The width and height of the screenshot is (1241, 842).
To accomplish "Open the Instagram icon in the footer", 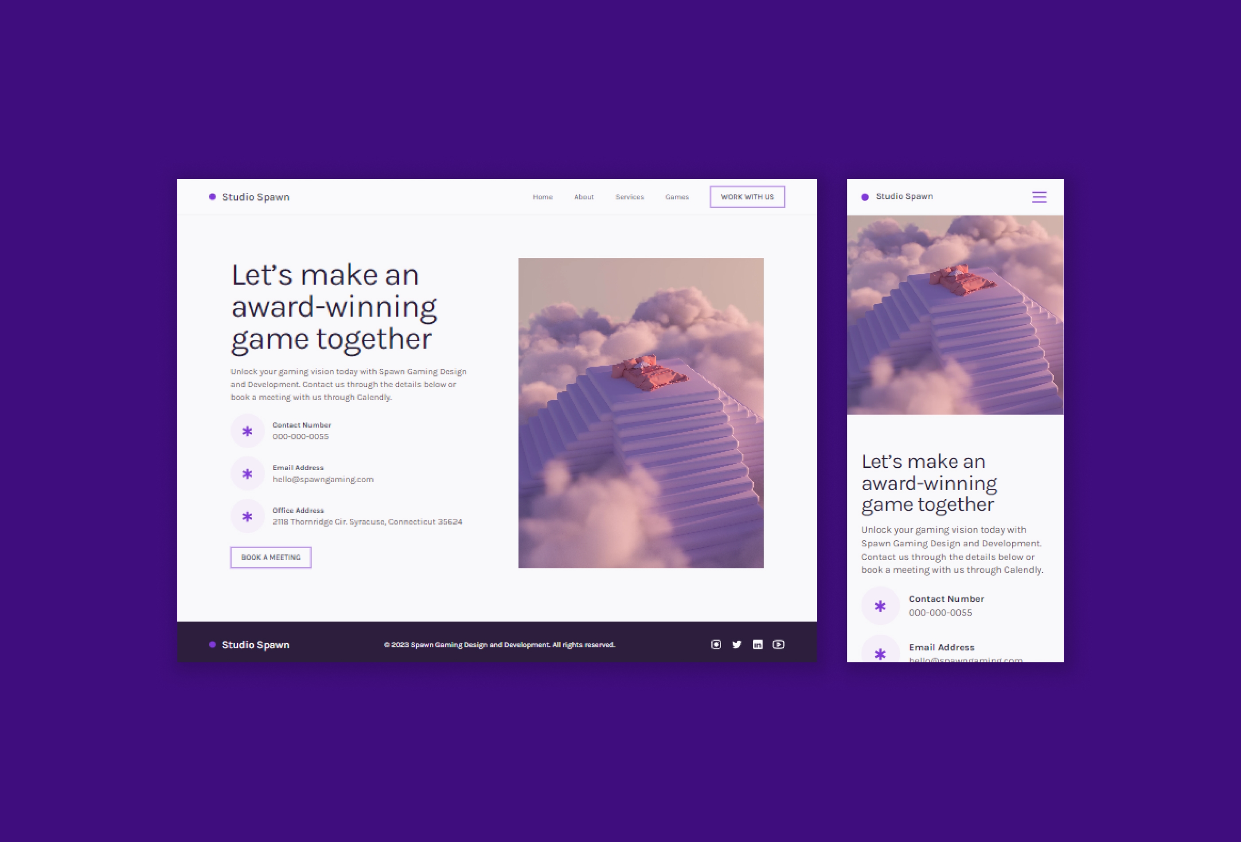I will (x=715, y=644).
